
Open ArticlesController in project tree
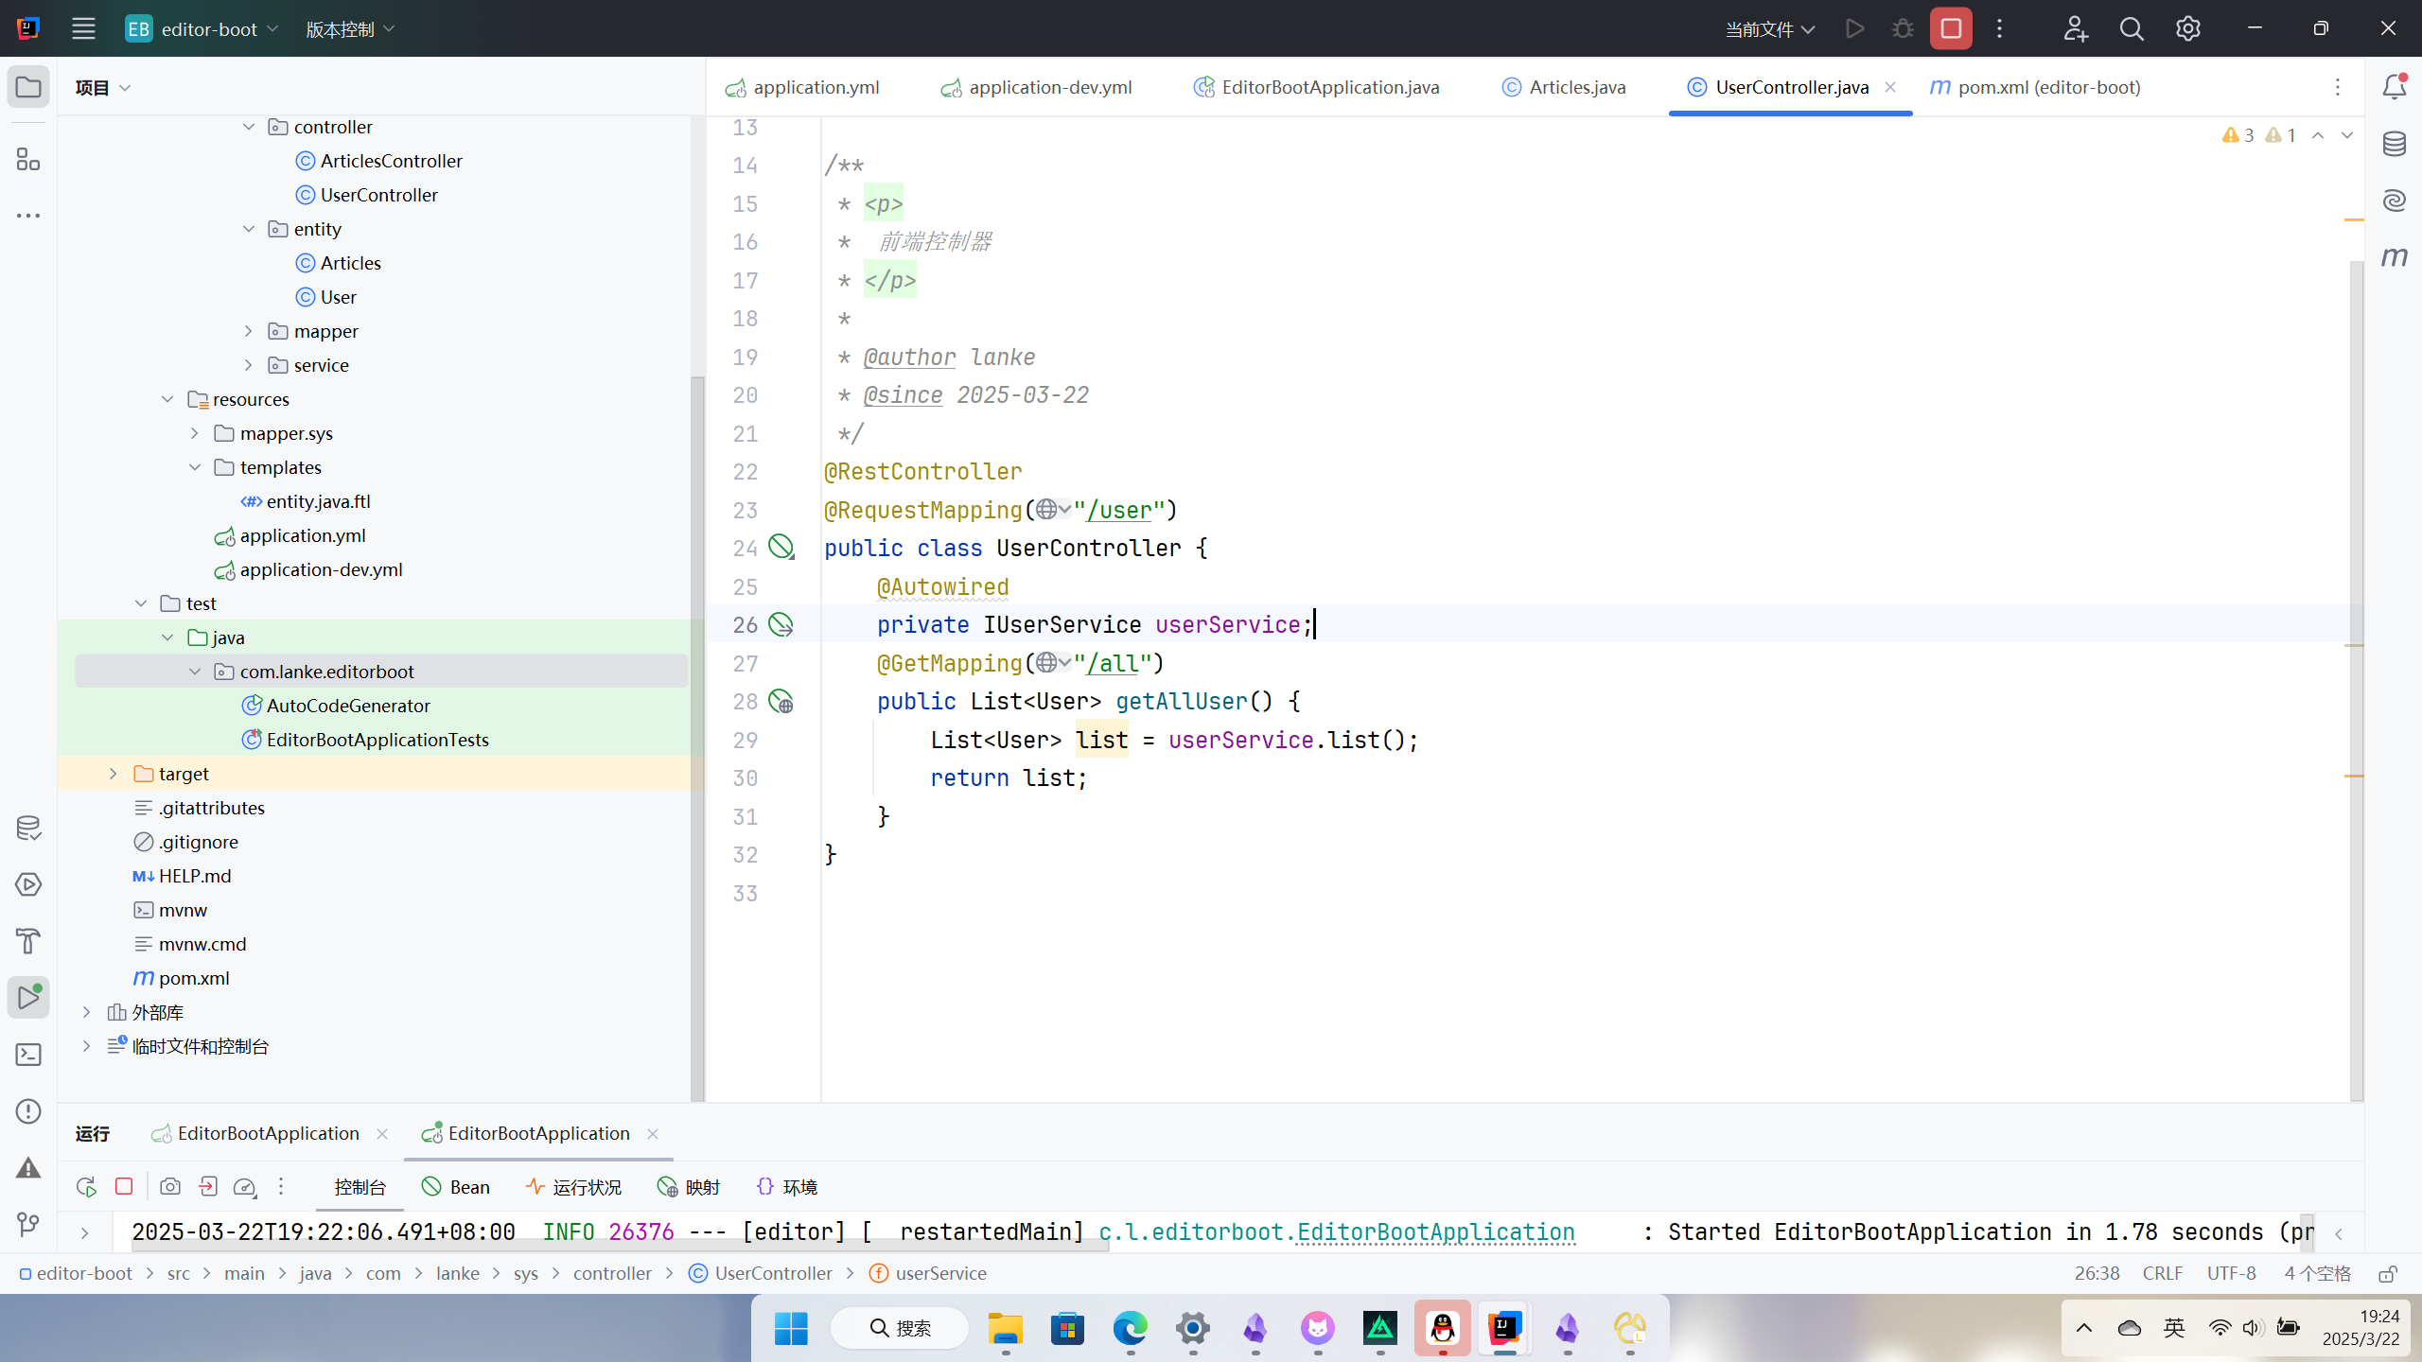tap(391, 161)
